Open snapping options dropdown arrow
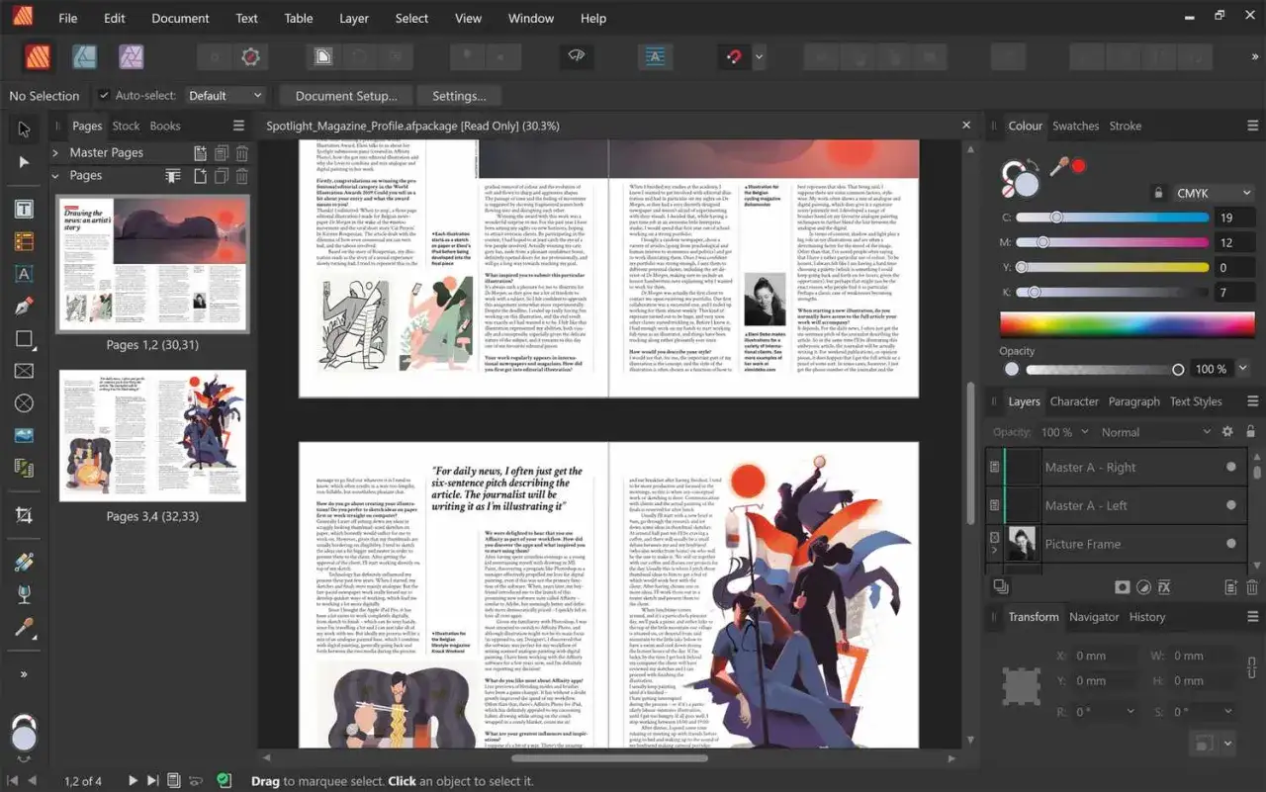Image resolution: width=1266 pixels, height=792 pixels. (x=759, y=56)
